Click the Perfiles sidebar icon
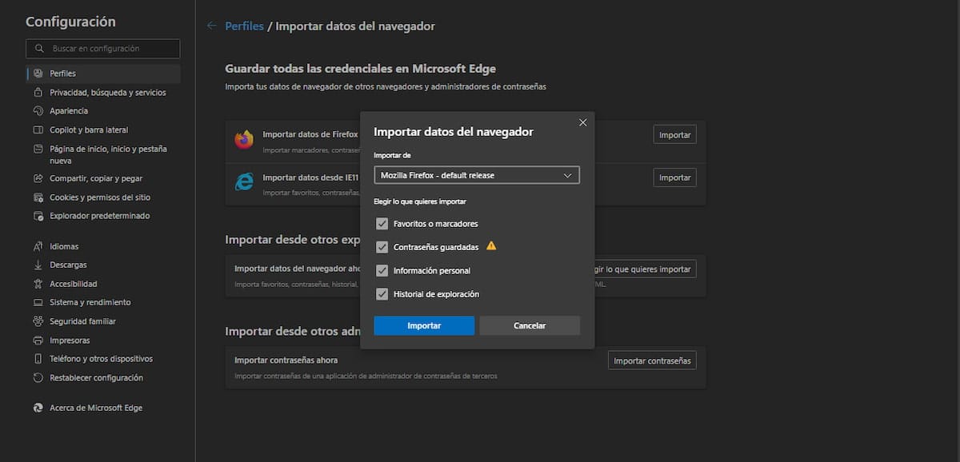 [38, 74]
